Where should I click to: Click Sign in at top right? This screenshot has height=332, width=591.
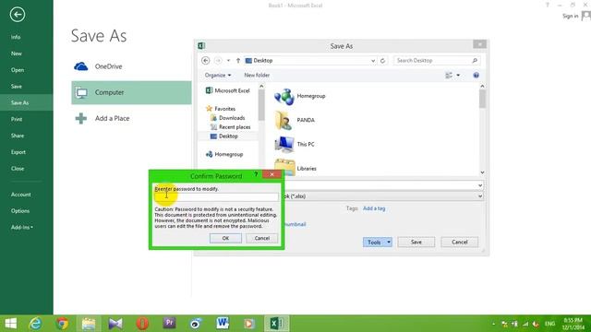(x=571, y=16)
